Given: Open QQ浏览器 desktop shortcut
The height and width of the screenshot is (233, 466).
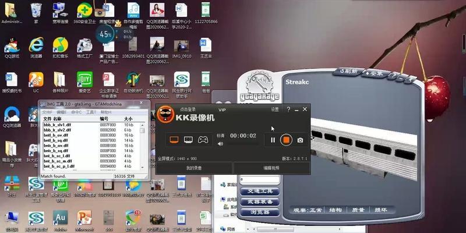Looking at the screenshot, I should click(x=12, y=117).
